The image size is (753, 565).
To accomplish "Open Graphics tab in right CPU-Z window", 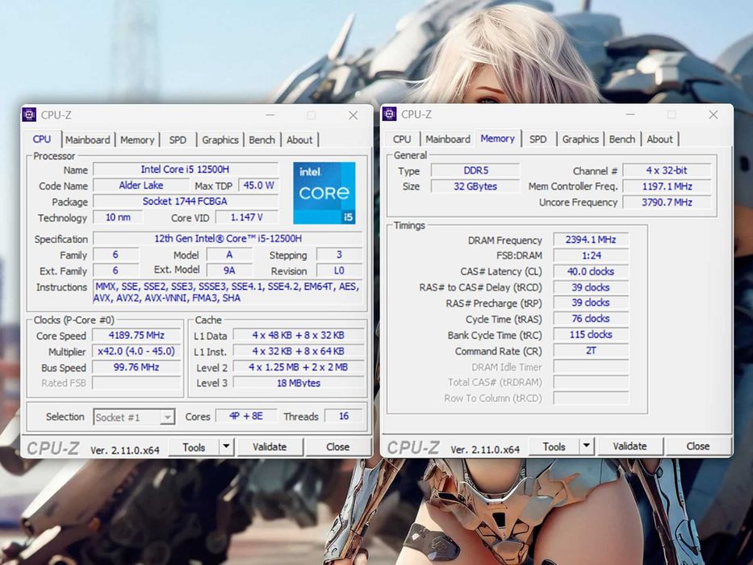I will (580, 140).
